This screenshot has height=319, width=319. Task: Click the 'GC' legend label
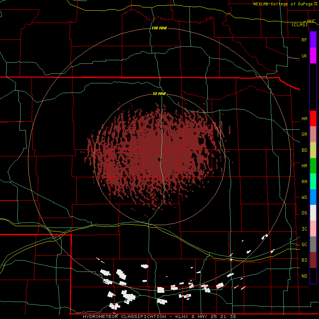pos(304,245)
